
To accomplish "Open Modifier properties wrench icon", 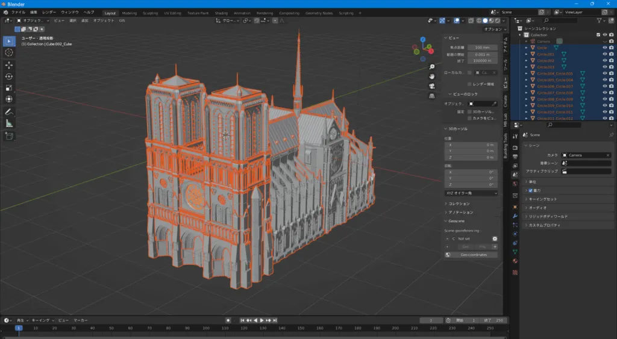I will 515,216.
